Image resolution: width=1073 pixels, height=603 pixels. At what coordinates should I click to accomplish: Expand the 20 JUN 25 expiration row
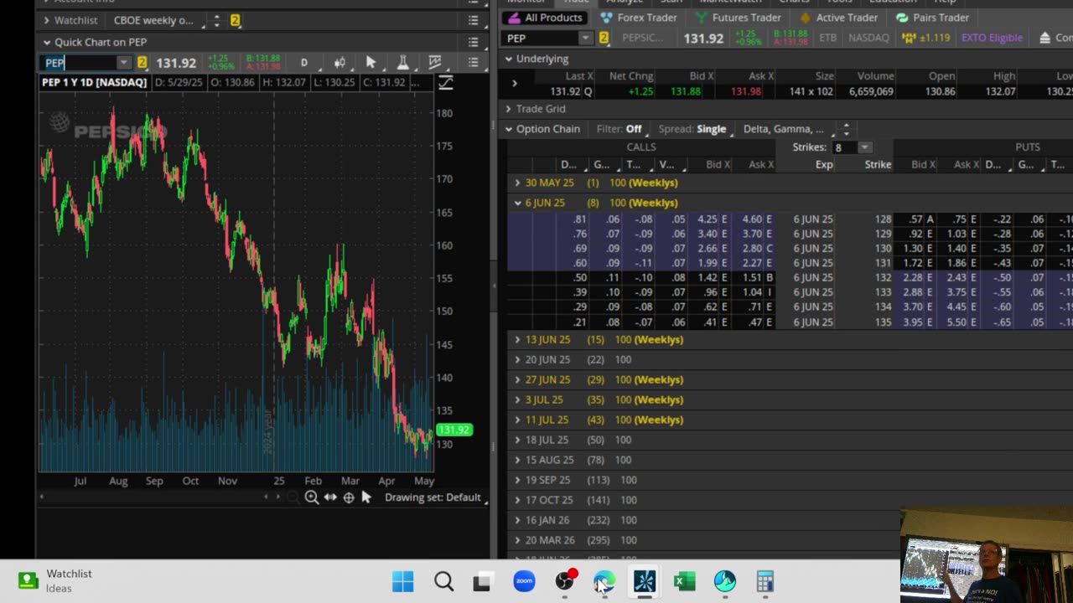pos(517,359)
